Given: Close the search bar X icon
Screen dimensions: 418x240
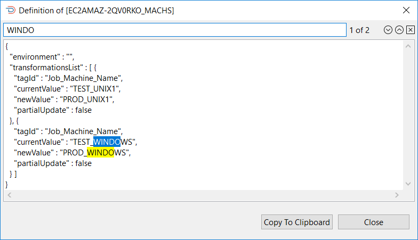Looking at the screenshot, I should tap(411, 30).
